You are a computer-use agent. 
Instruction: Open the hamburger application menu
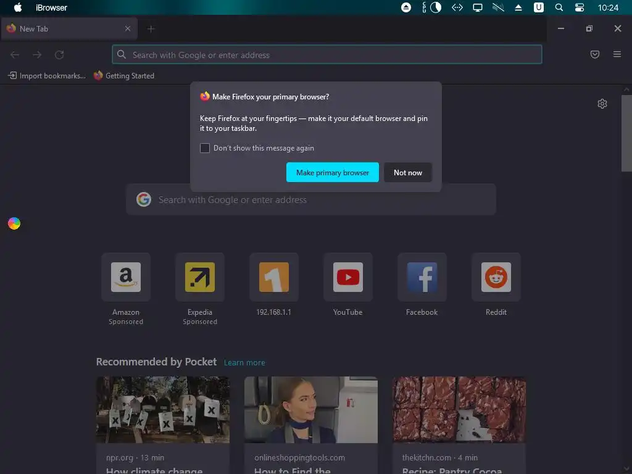617,54
